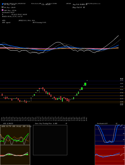Click the 'Intra Day Trading Price & MR' title
The width and height of the screenshot is (125, 165).
coord(46,123)
